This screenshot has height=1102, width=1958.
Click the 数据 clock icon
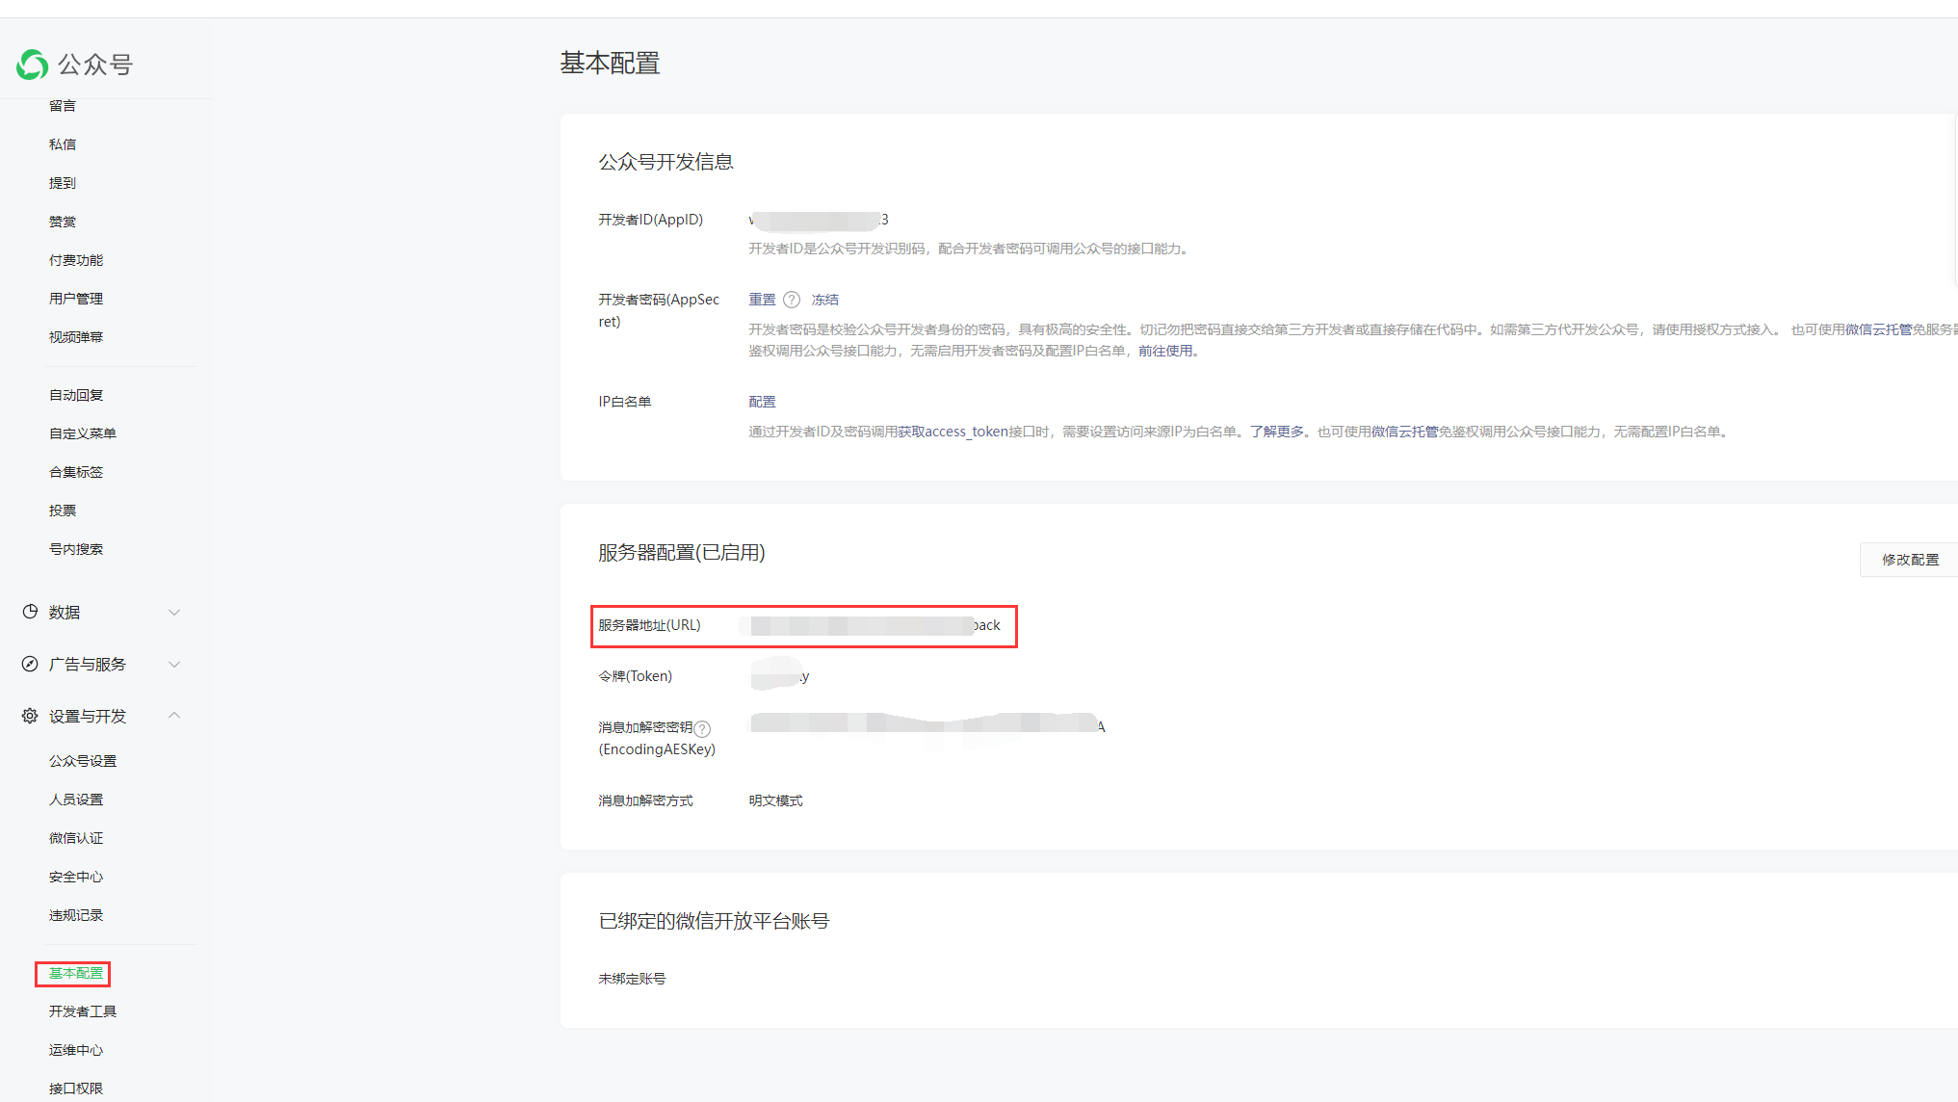(30, 612)
